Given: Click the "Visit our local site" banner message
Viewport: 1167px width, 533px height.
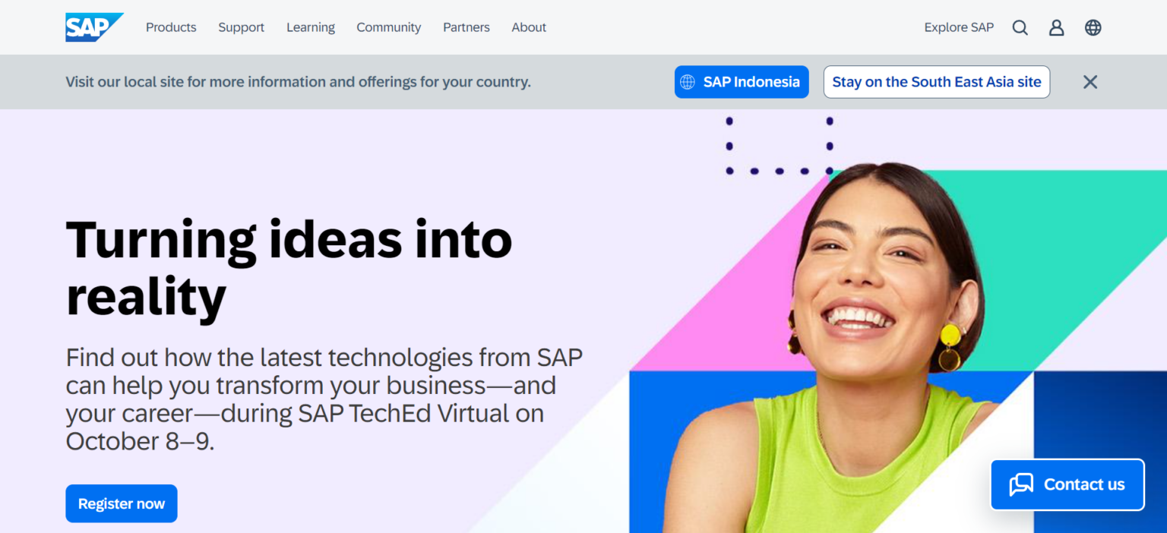Looking at the screenshot, I should (x=298, y=82).
